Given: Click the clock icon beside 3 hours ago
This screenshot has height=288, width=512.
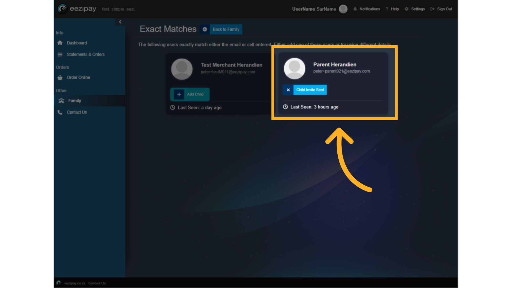Looking at the screenshot, I should coord(285,107).
